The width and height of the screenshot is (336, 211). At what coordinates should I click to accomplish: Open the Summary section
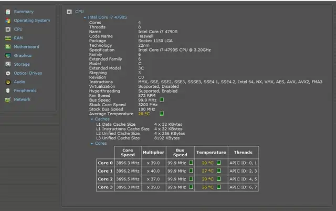24,12
